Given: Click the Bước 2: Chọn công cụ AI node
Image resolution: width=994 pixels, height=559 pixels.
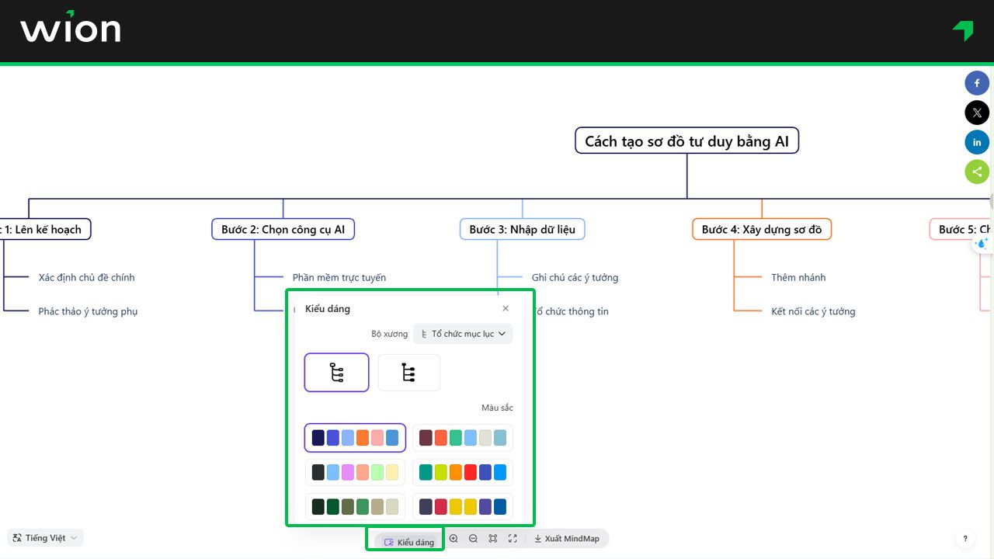Looking at the screenshot, I should click(x=283, y=229).
